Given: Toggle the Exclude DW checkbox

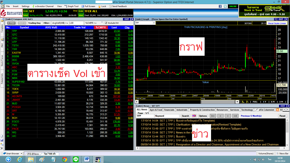Looking at the screenshot, I should click(x=106, y=23).
